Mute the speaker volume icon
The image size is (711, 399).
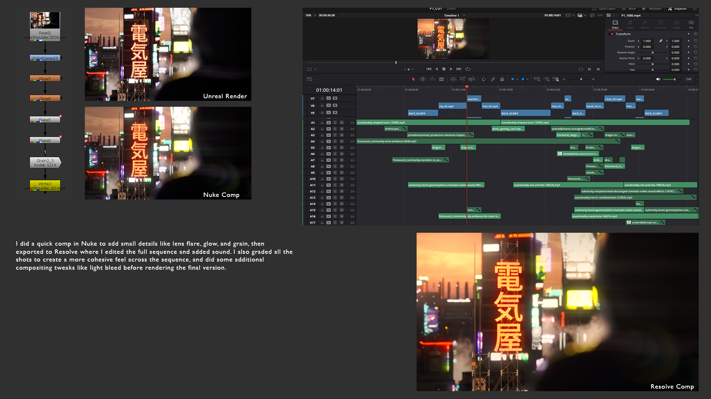coord(658,79)
